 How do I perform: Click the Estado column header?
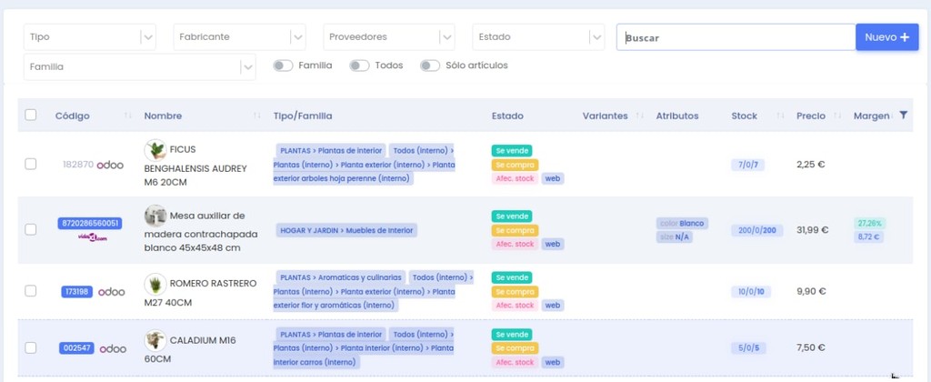click(507, 116)
